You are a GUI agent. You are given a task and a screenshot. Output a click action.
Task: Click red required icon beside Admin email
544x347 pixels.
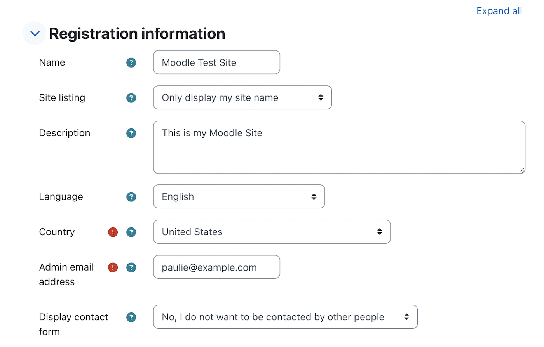pos(113,267)
